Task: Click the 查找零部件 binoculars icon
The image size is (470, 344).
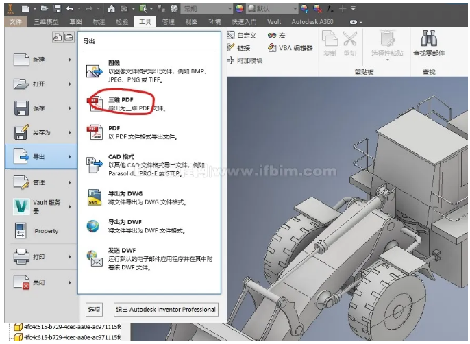Action: click(429, 38)
